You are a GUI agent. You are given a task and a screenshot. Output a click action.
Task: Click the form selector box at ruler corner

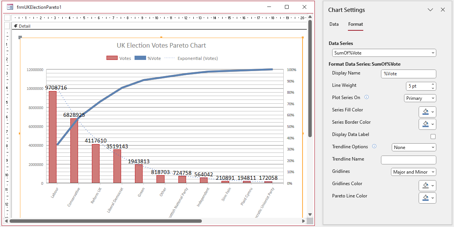(7, 18)
